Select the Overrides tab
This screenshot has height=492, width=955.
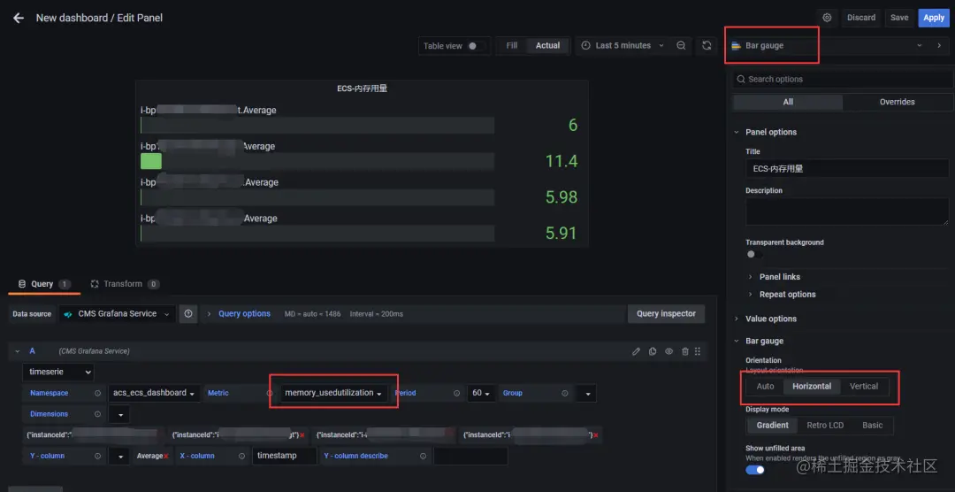898,103
